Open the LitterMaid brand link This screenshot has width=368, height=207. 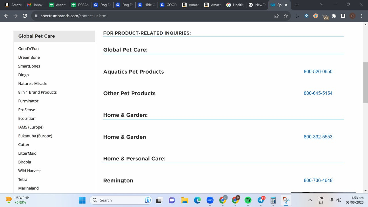click(x=27, y=153)
